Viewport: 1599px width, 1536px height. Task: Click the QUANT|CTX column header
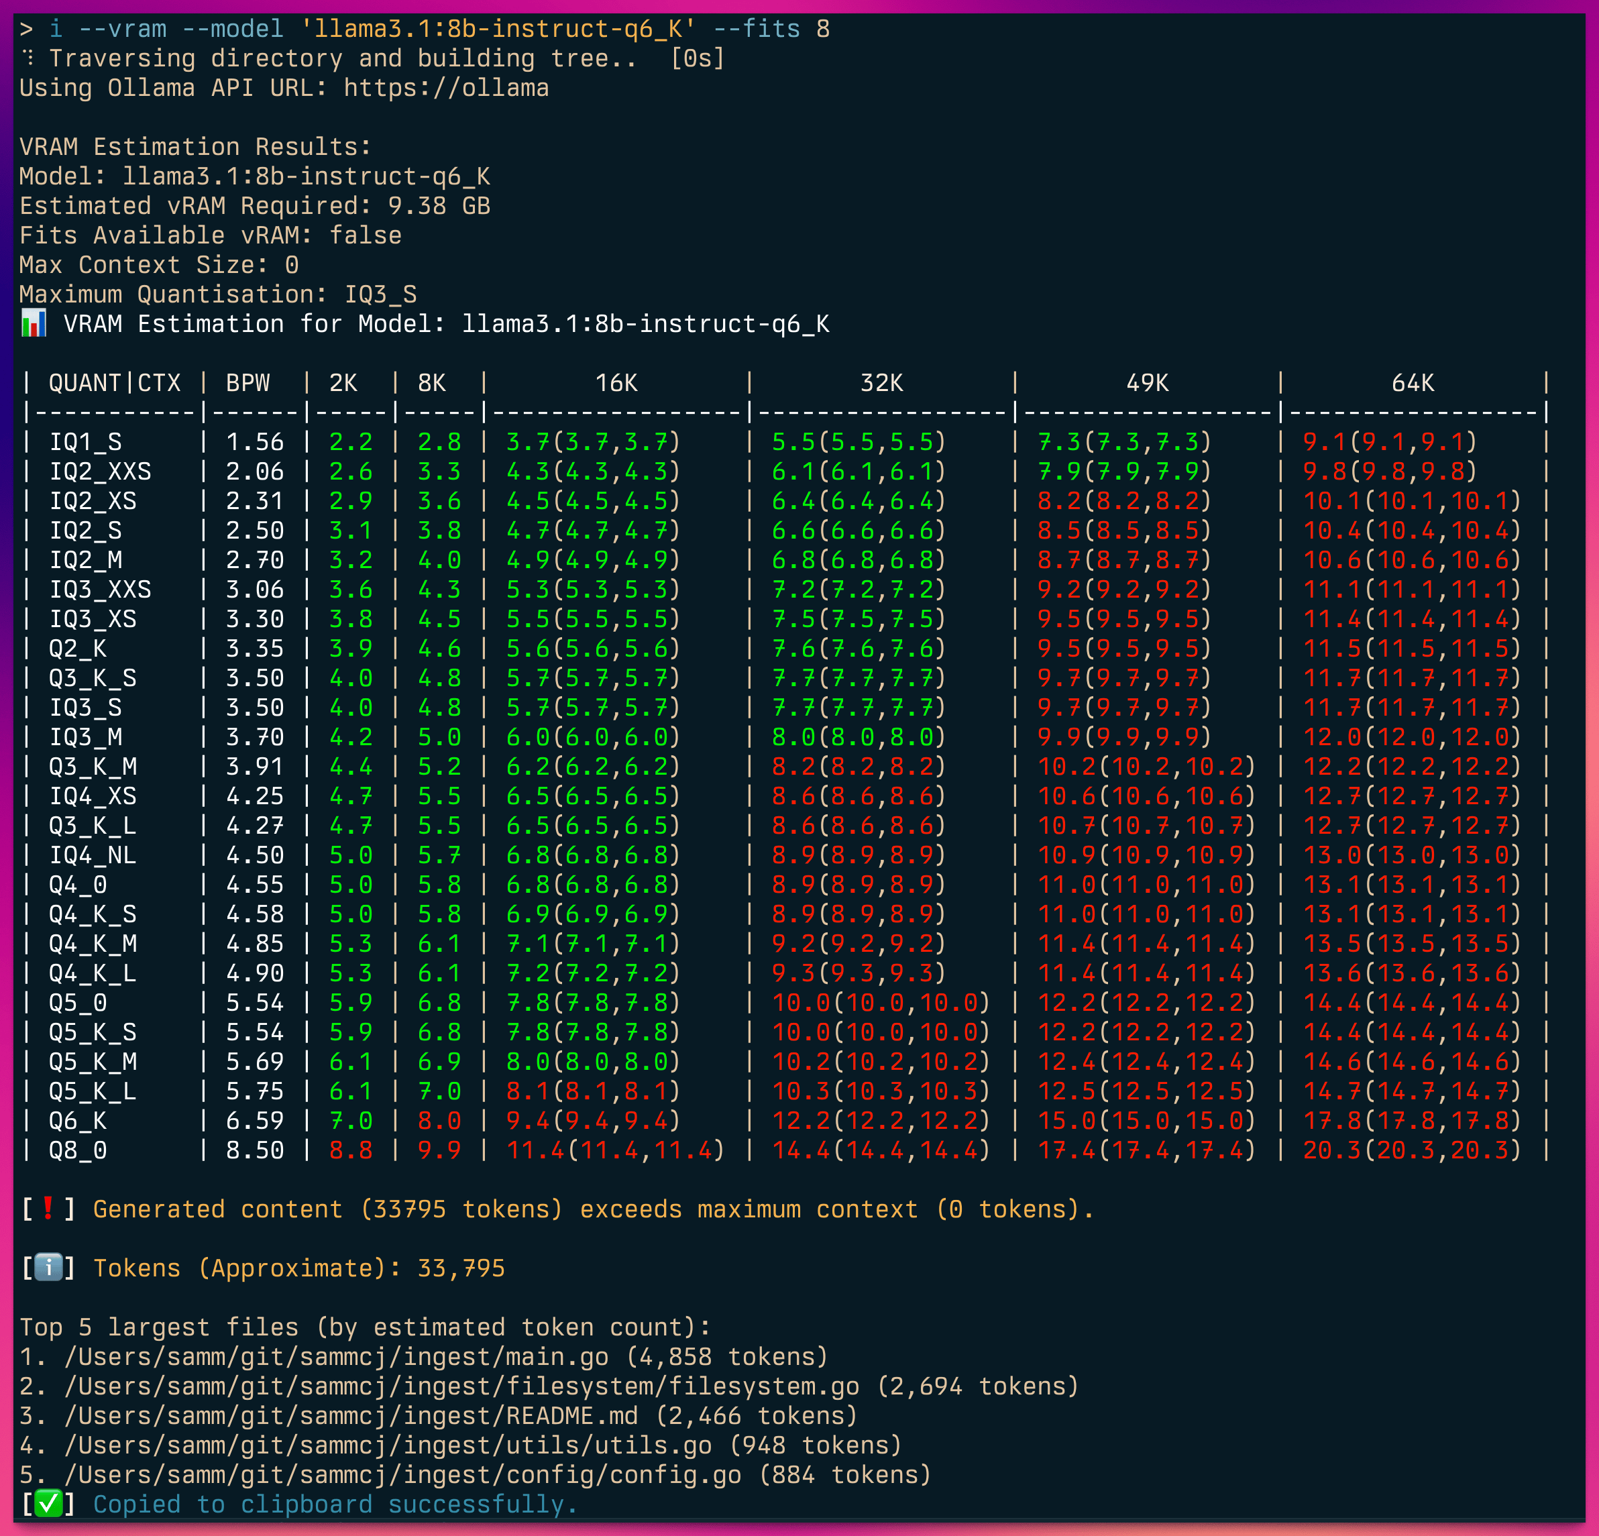tap(114, 382)
